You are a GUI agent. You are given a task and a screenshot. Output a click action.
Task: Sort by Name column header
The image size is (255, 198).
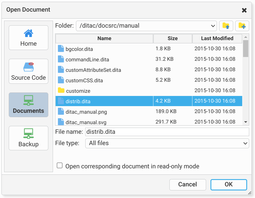(105, 38)
